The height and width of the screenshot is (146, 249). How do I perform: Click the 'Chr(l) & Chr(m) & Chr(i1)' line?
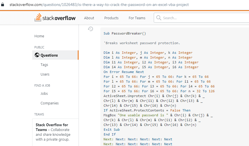[153, 101]
